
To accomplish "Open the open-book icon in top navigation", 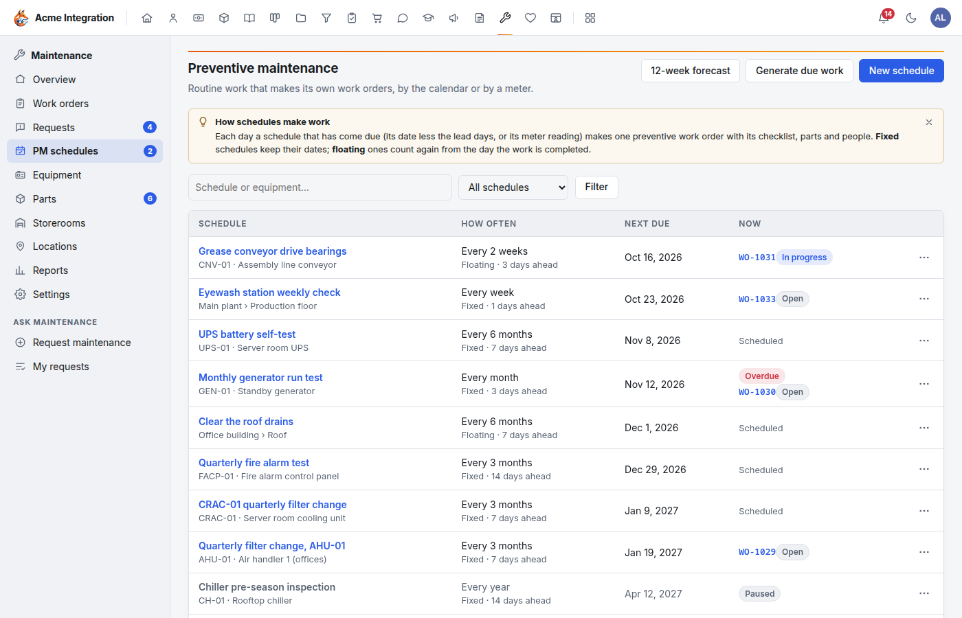I will tap(249, 18).
